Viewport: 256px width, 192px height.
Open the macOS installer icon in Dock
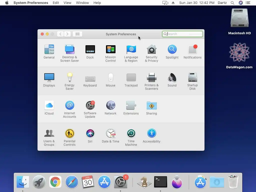click(x=177, y=181)
